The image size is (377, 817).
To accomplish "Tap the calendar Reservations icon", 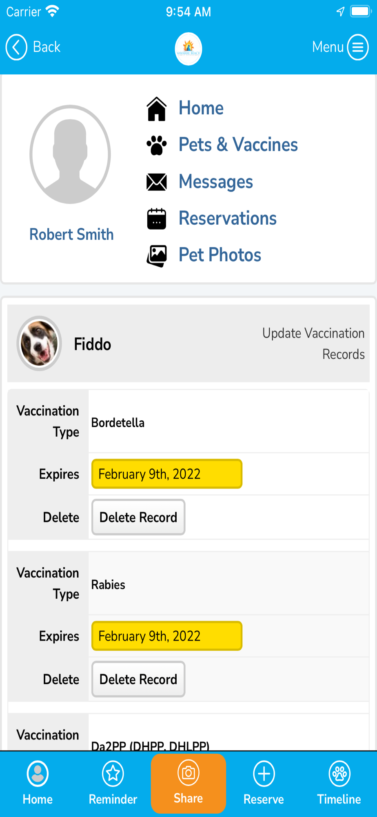I will (157, 219).
